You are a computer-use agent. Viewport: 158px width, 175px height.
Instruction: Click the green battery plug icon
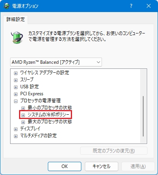(17, 37)
